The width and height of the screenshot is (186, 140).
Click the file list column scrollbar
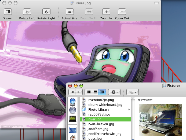click(x=133, y=119)
